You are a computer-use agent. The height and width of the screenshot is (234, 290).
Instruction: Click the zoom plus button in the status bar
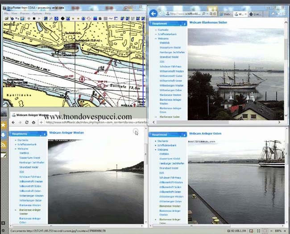click(x=285, y=231)
